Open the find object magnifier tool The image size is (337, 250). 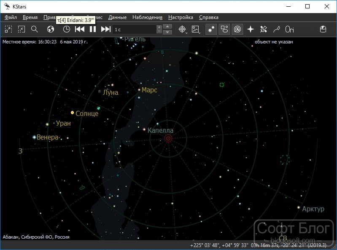(x=35, y=29)
